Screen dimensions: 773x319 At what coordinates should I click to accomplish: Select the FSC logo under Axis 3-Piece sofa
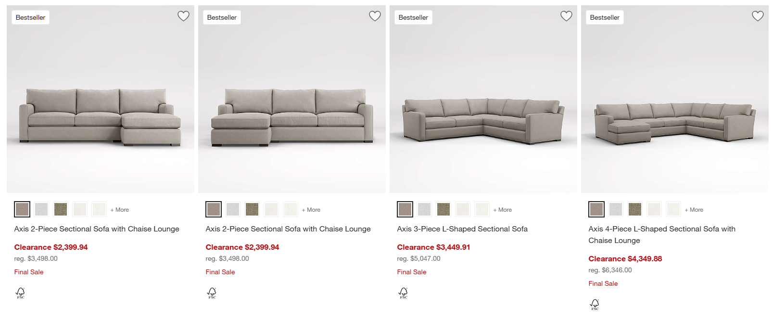pyautogui.click(x=403, y=292)
